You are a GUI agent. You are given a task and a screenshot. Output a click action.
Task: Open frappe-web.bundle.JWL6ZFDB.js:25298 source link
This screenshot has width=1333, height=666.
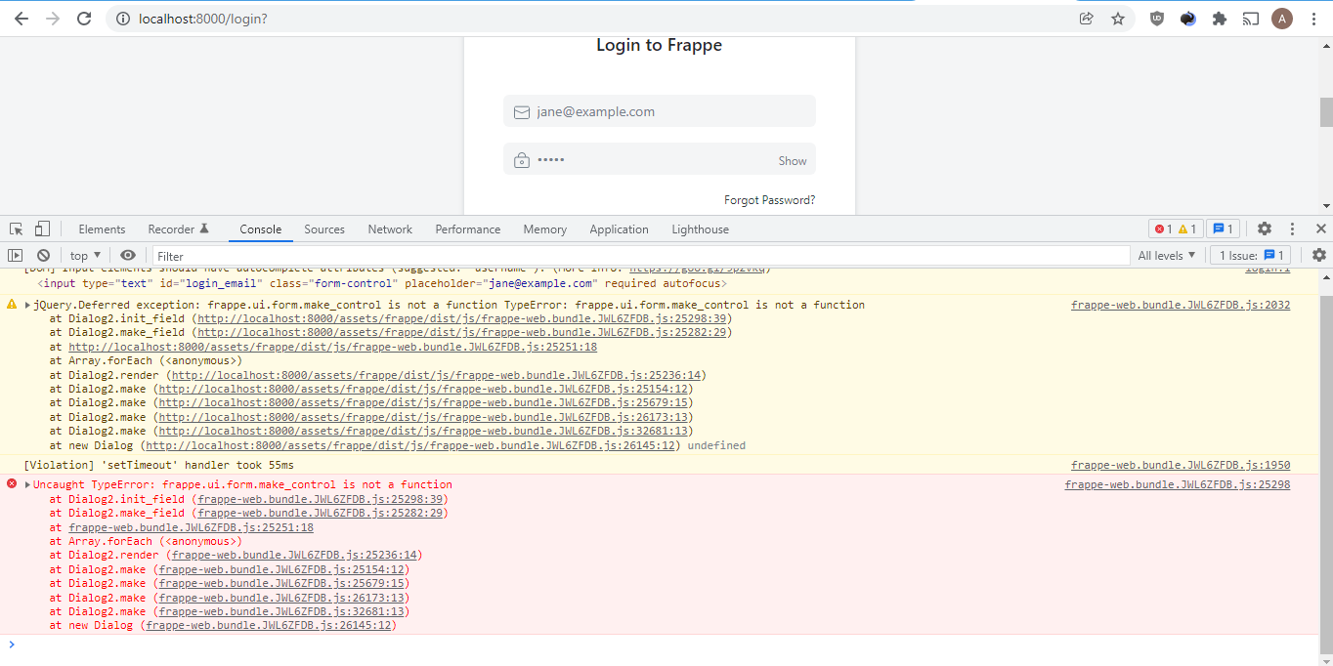(1177, 483)
